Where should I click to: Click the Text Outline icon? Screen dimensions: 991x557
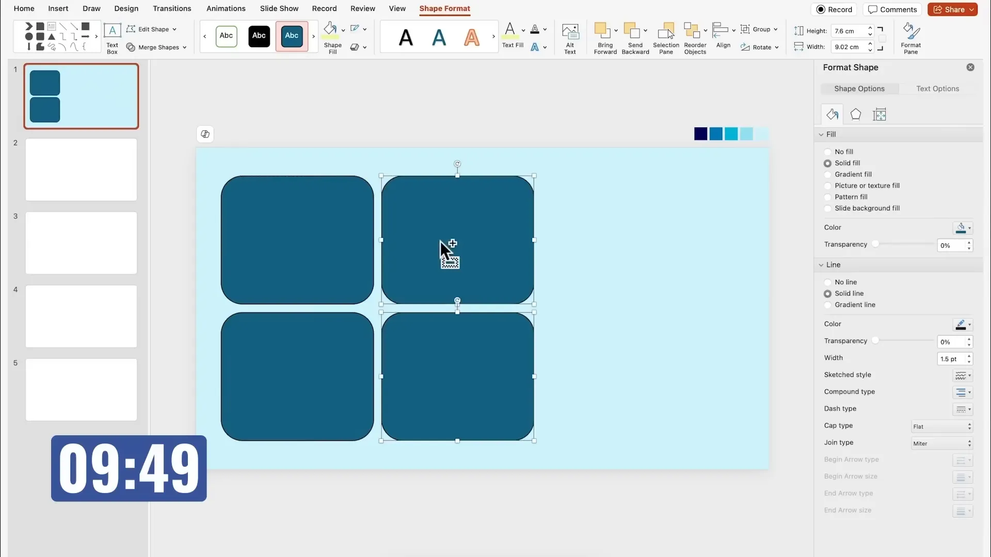pos(535,29)
